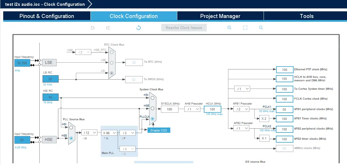Open the /2 PLL P divider dropdown
The height and width of the screenshot is (165, 347).
[127, 132]
